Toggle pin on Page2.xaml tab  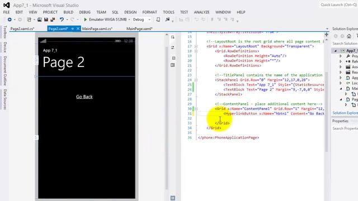(72, 28)
